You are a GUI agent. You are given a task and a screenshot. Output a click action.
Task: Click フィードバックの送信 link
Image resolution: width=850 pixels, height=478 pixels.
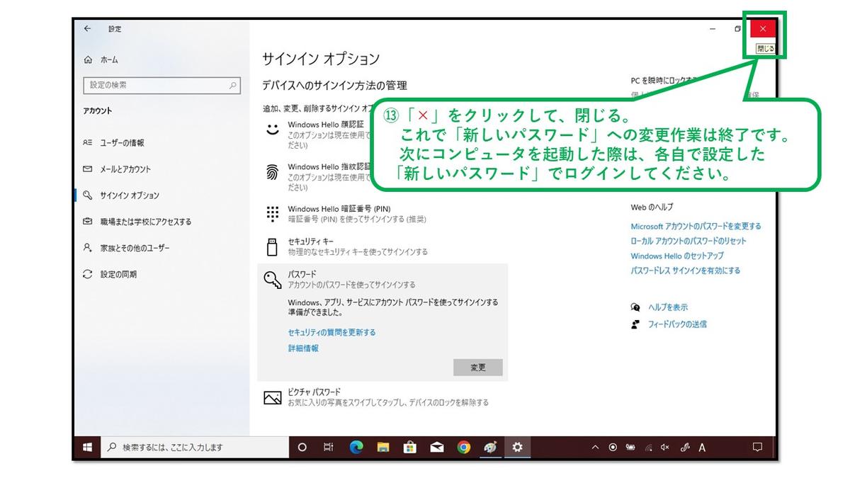677,324
